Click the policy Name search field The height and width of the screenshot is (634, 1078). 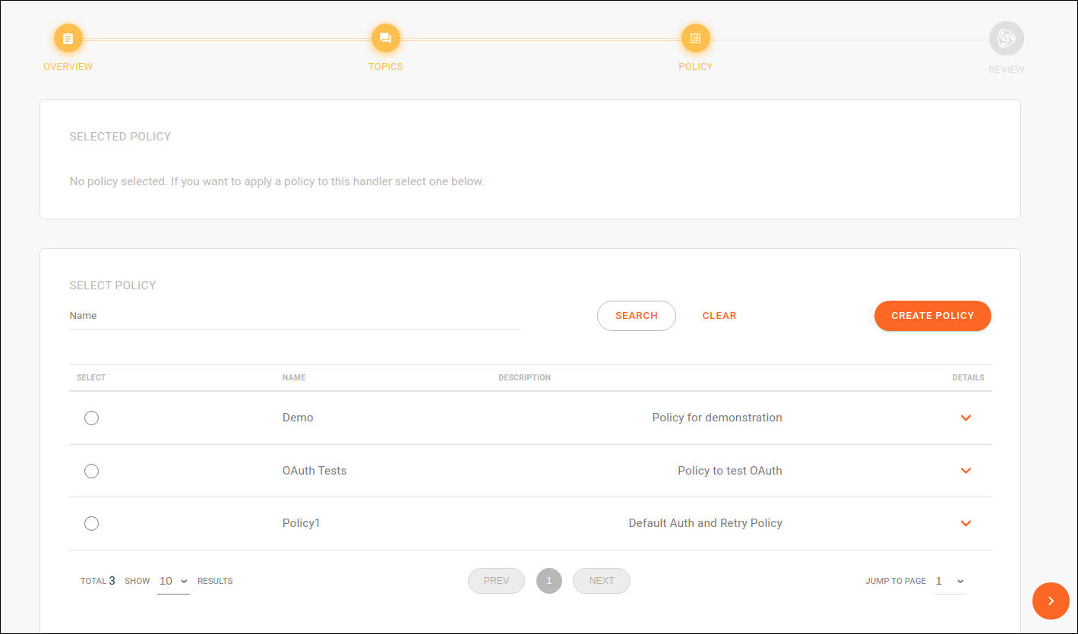294,316
